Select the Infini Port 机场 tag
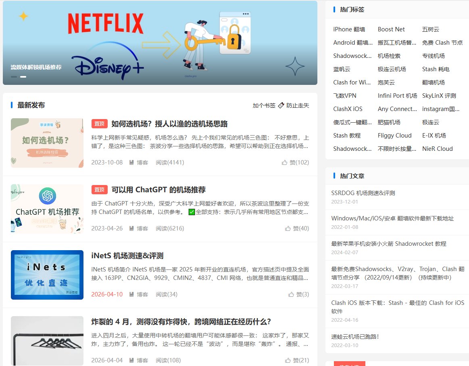This screenshot has width=469, height=366. [x=397, y=96]
